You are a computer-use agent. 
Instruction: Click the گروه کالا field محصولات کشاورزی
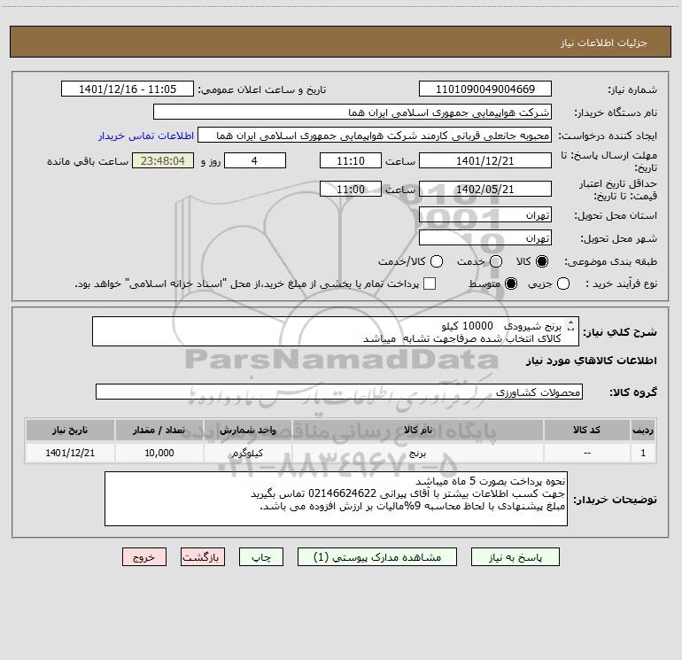339,392
